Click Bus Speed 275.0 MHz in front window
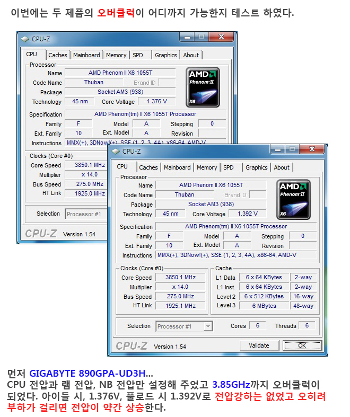 tap(181, 297)
